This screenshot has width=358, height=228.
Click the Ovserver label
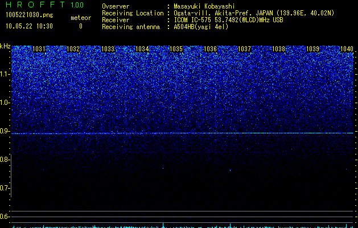click(x=116, y=6)
